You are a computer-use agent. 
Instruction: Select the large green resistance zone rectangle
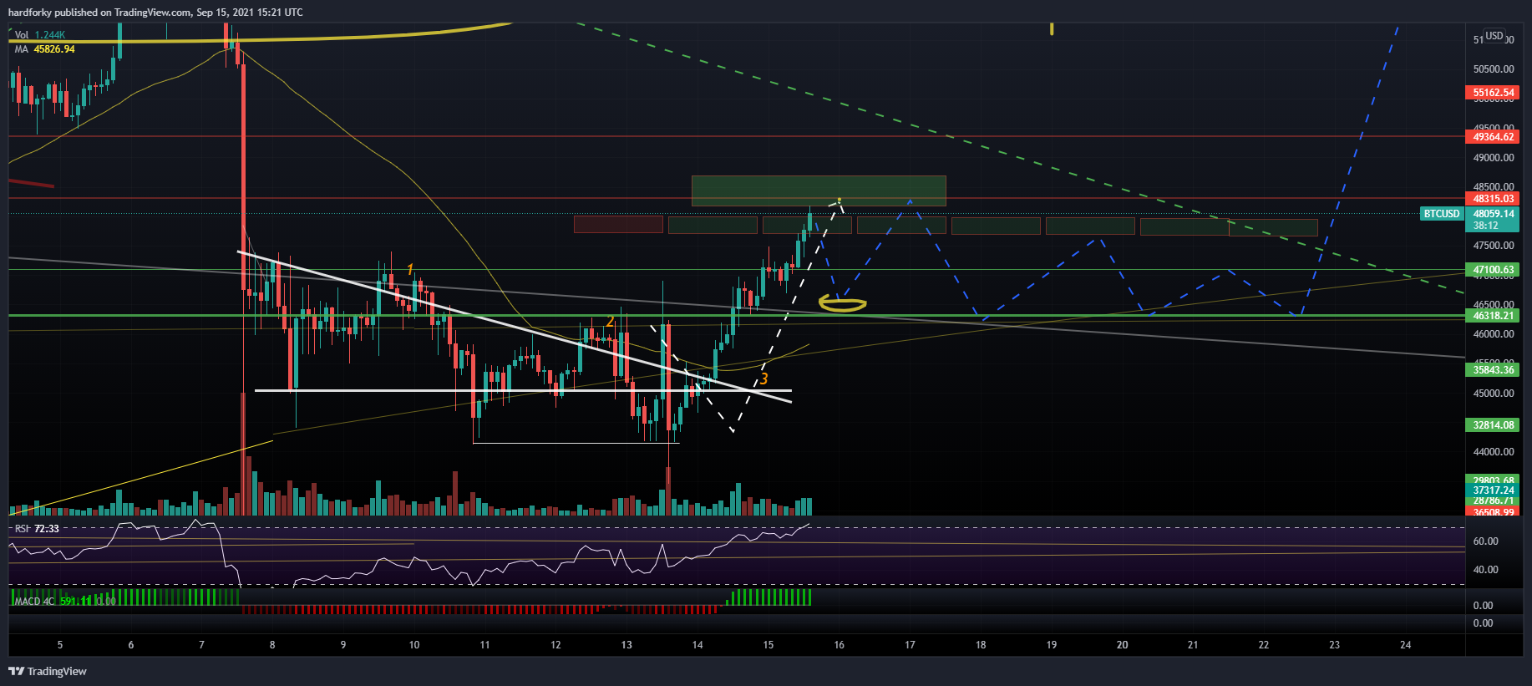(819, 191)
